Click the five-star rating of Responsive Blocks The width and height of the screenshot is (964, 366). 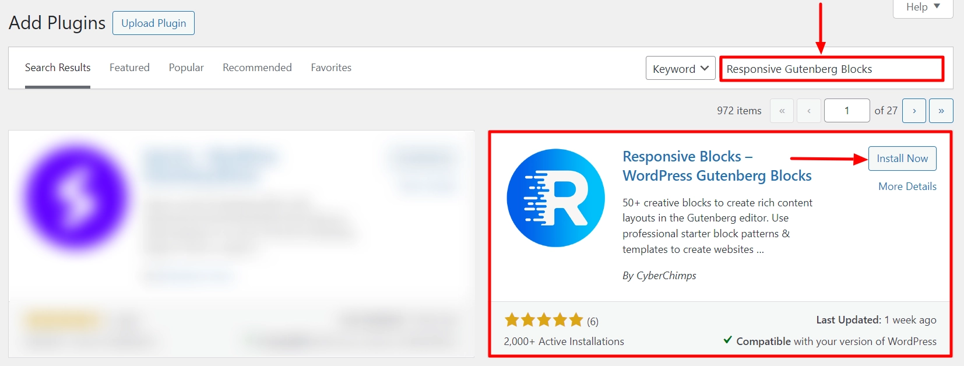pyautogui.click(x=544, y=320)
